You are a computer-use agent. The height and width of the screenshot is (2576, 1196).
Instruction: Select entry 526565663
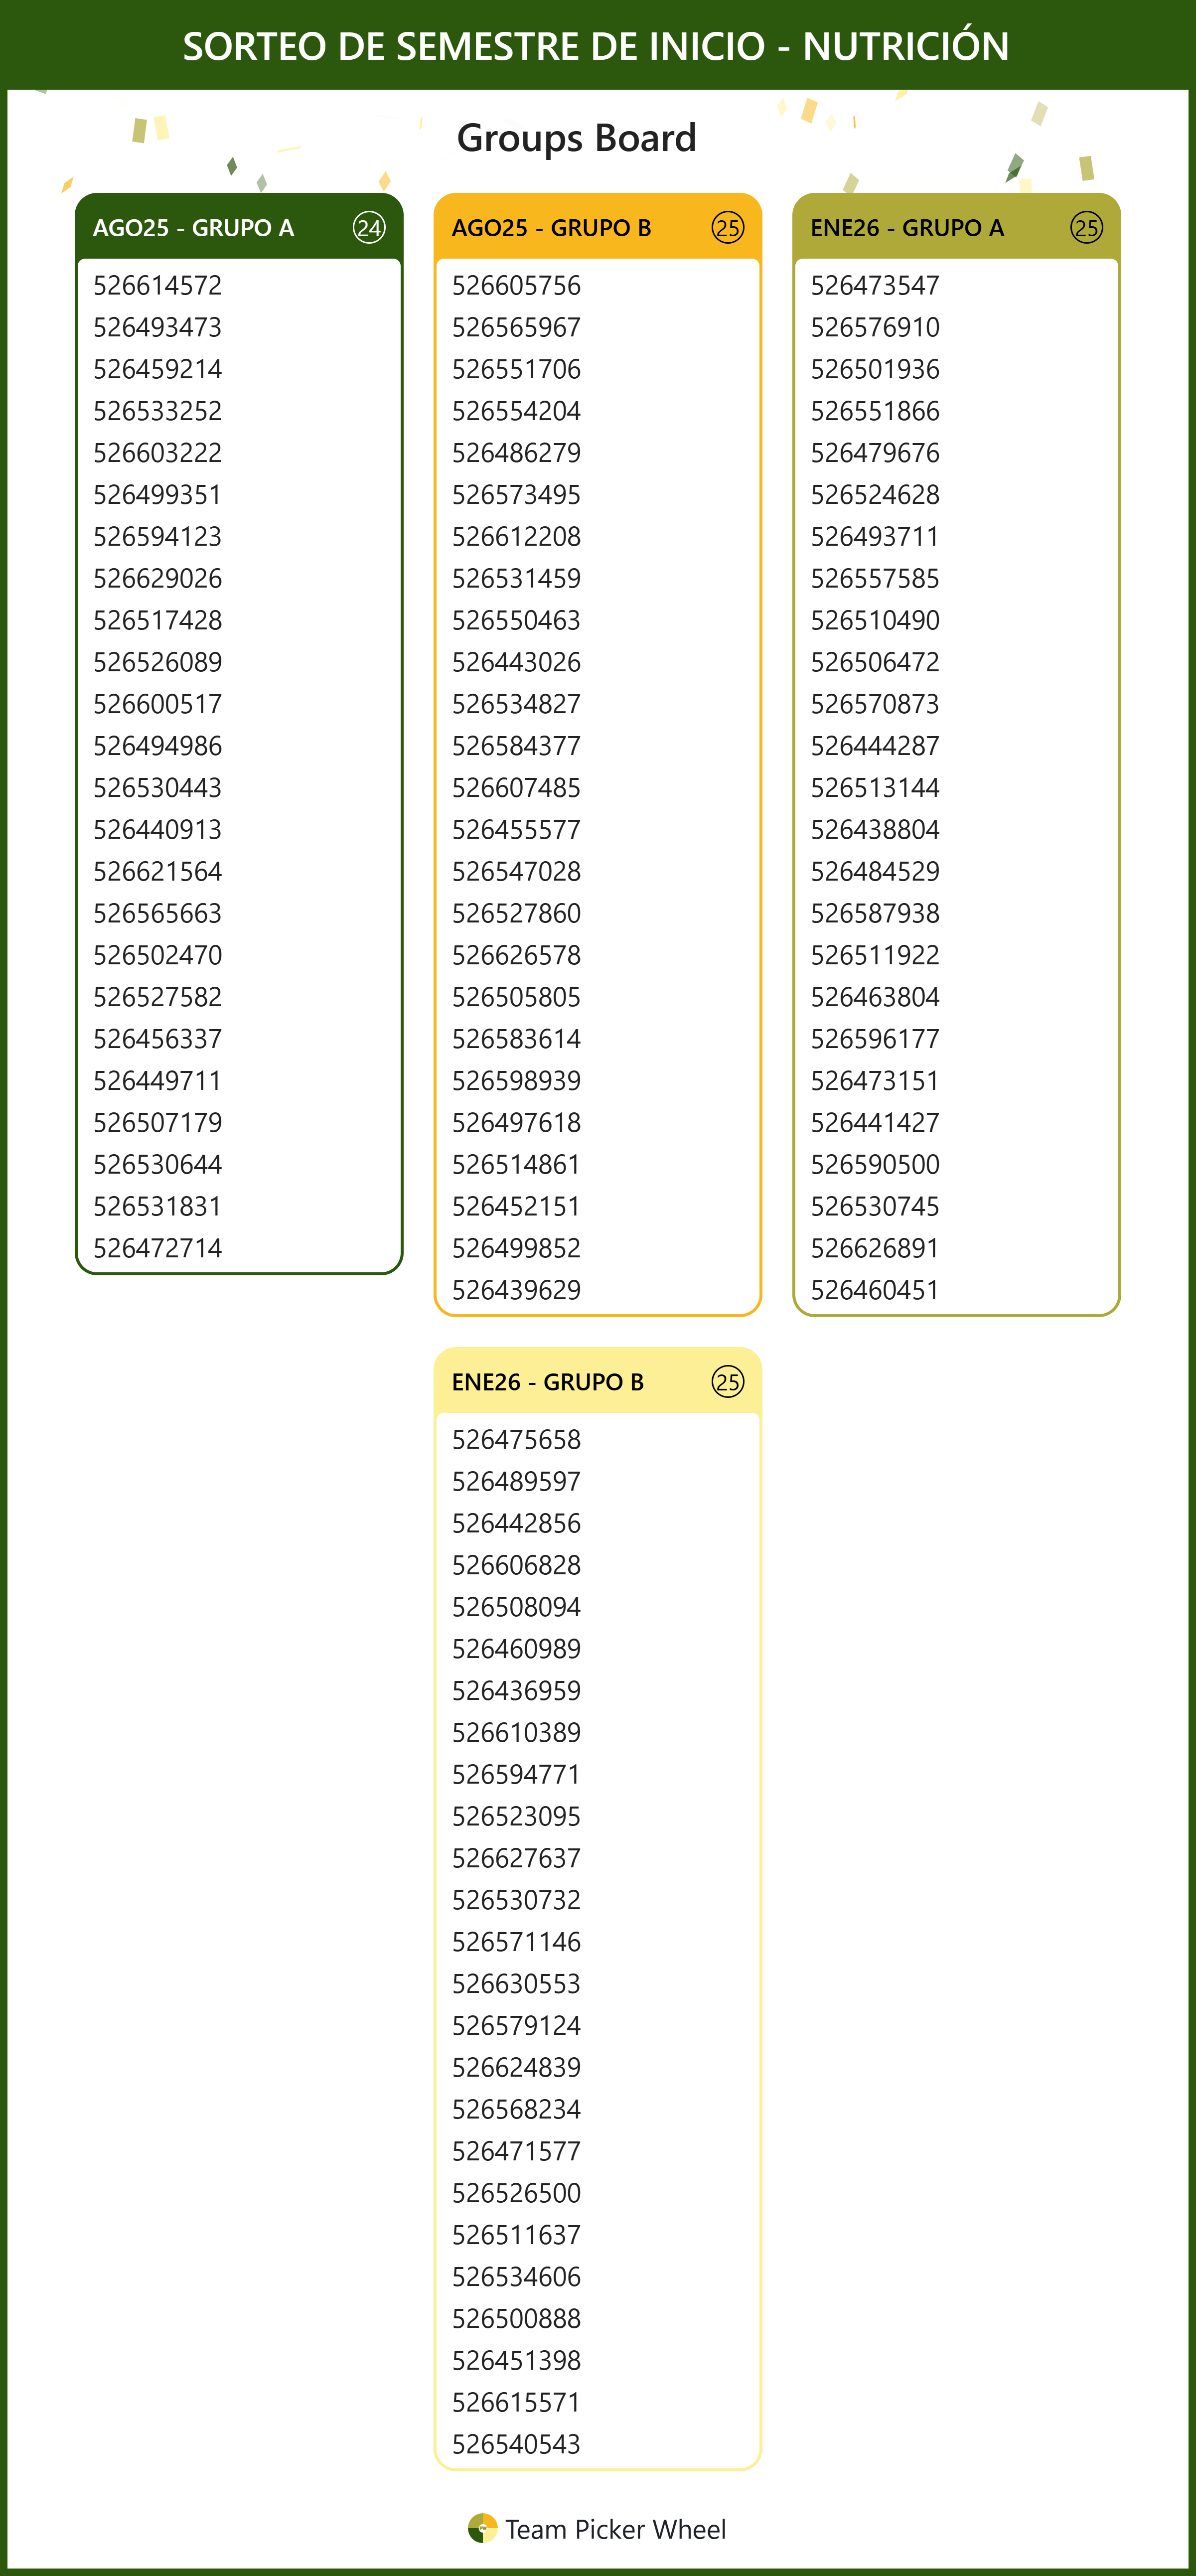(158, 913)
